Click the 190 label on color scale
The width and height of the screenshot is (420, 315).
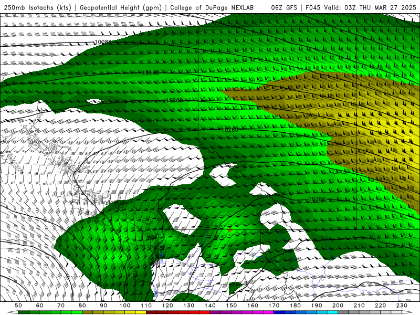[x=317, y=306]
